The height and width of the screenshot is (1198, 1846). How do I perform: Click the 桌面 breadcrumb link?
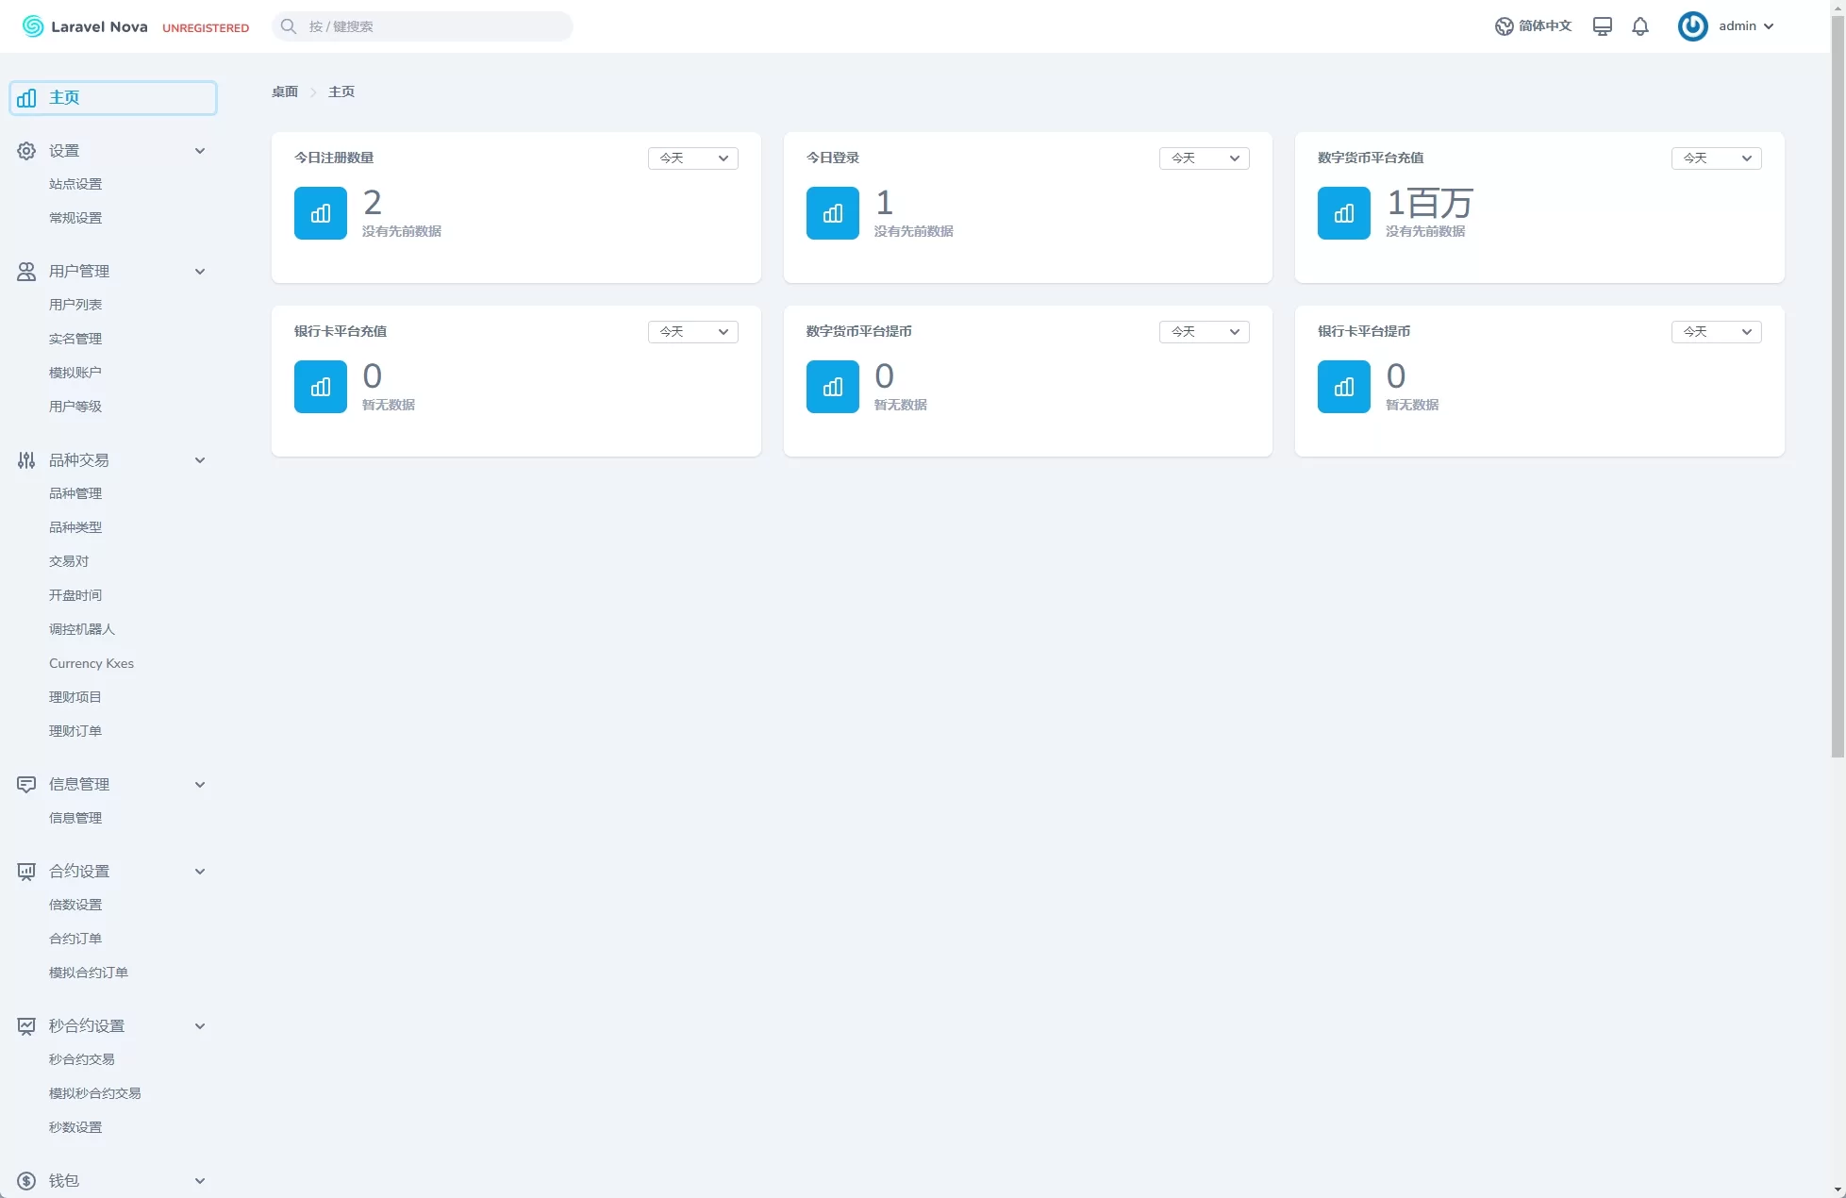285,92
